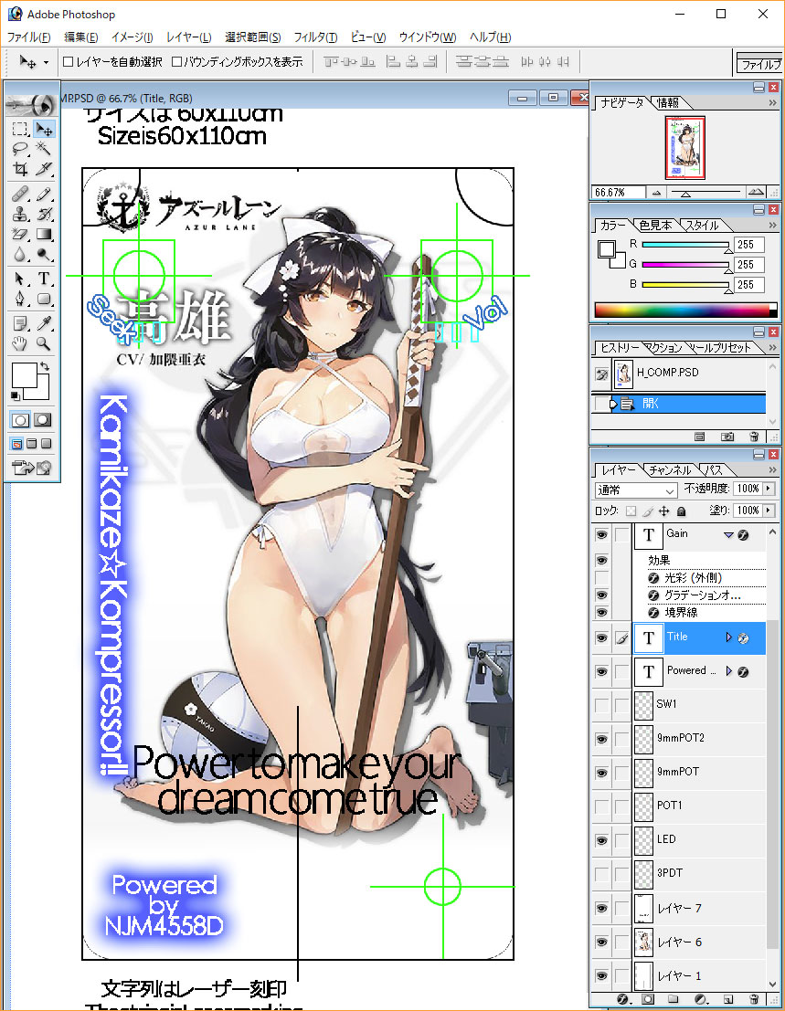Screen dimensions: 785x1011
Task: Lock all with the padlock icon
Action: click(681, 511)
